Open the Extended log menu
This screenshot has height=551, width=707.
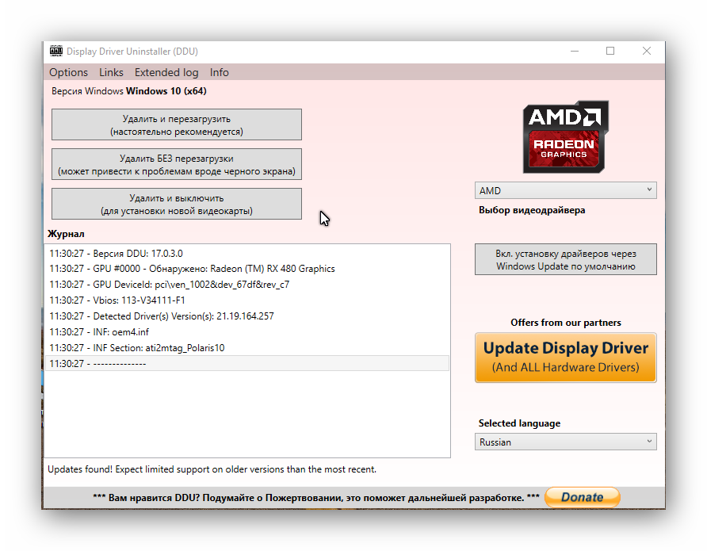coord(166,72)
